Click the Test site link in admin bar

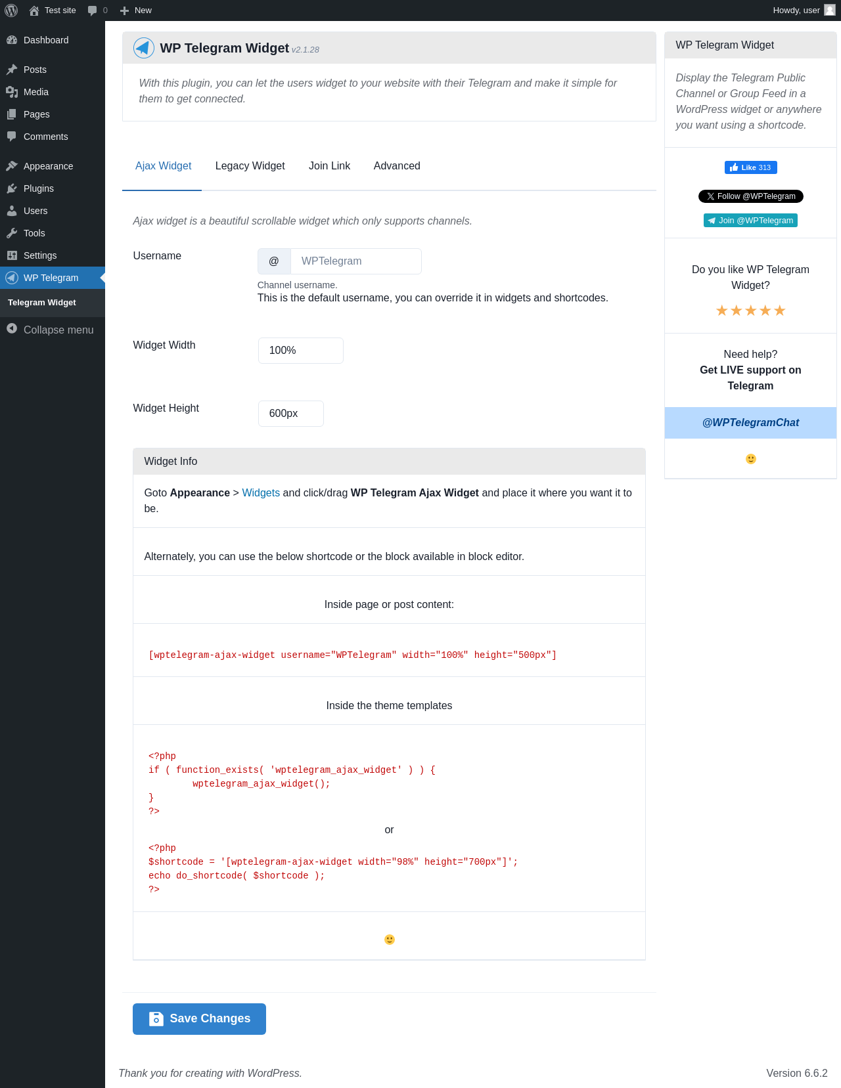tap(53, 11)
